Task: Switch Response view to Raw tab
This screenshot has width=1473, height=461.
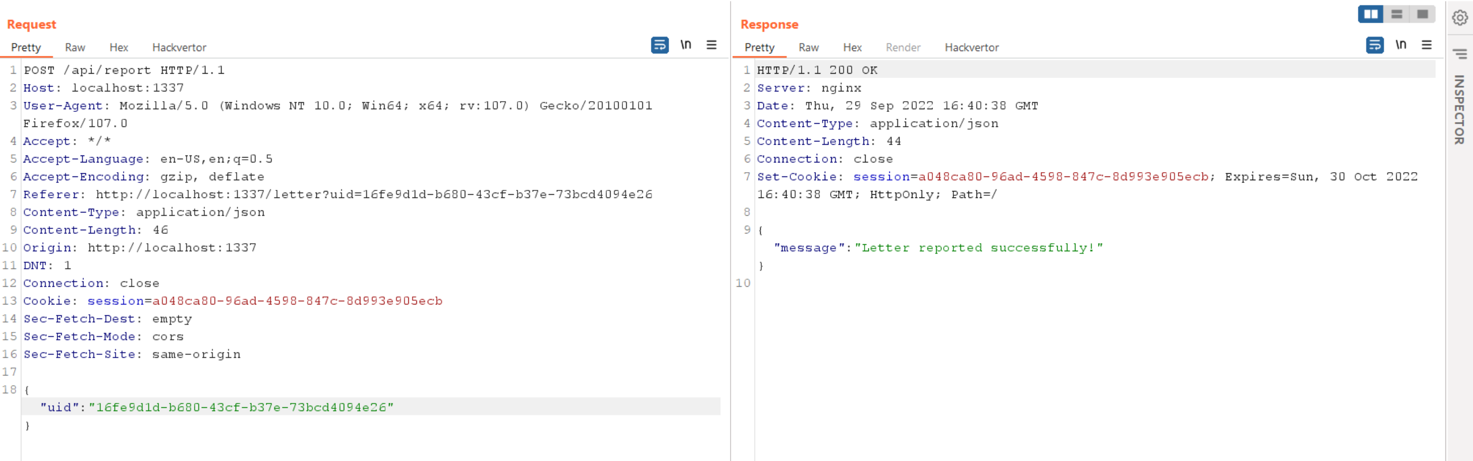Action: [x=809, y=47]
